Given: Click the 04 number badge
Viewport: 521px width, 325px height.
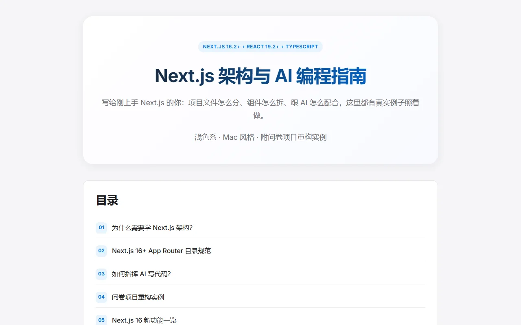Looking at the screenshot, I should (101, 297).
